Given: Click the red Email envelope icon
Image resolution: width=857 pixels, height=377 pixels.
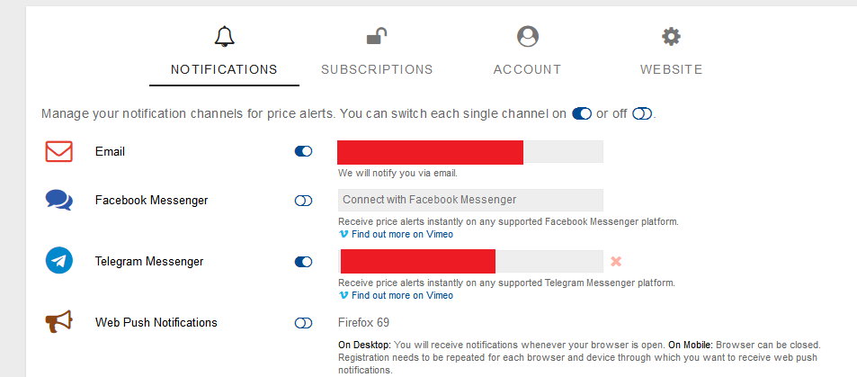Looking at the screenshot, I should tap(59, 151).
